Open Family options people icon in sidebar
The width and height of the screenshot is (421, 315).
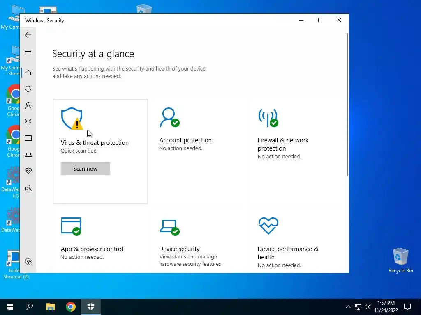click(28, 188)
